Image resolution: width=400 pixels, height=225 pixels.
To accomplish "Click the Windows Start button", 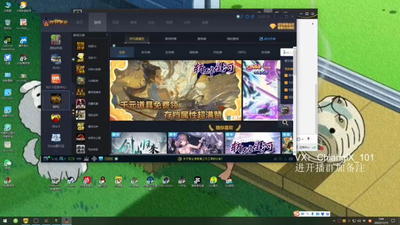I will point(5,221).
